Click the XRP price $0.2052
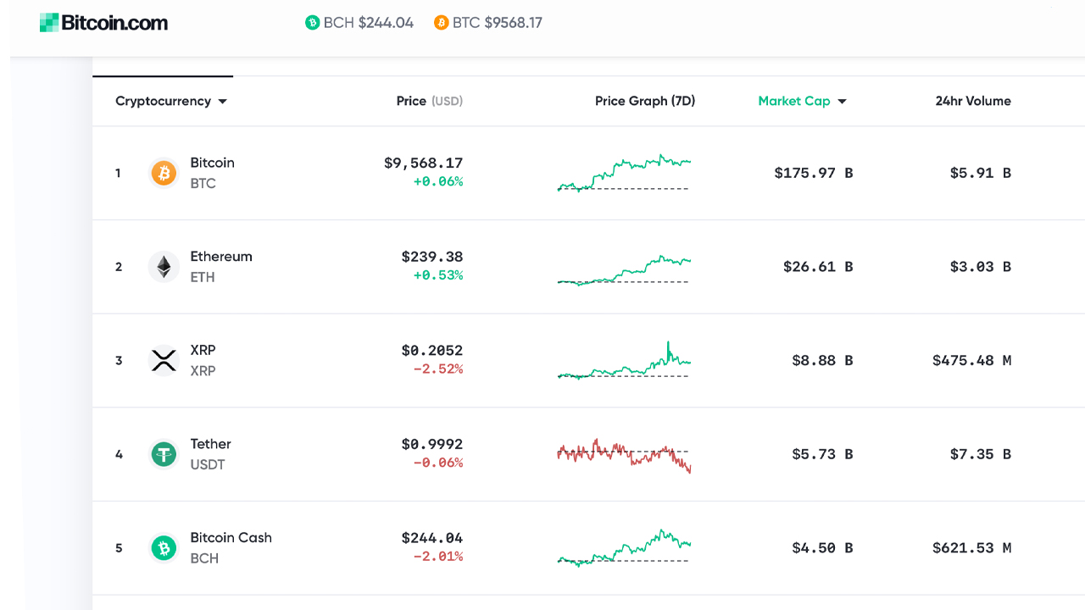The width and height of the screenshot is (1085, 610). (x=432, y=351)
